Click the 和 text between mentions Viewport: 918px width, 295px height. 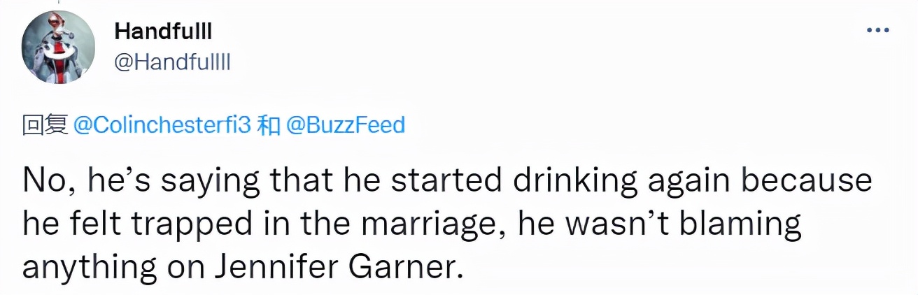point(269,126)
